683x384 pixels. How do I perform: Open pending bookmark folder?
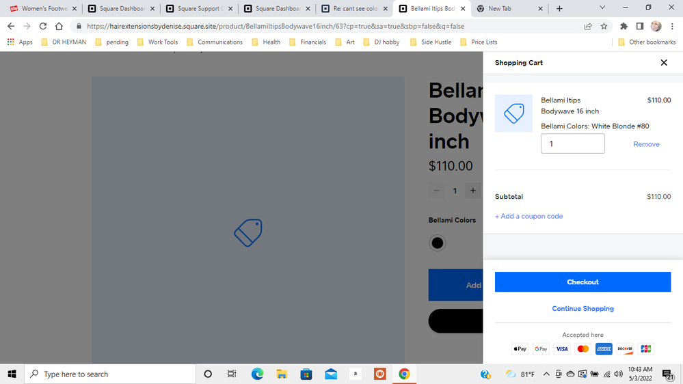point(112,42)
